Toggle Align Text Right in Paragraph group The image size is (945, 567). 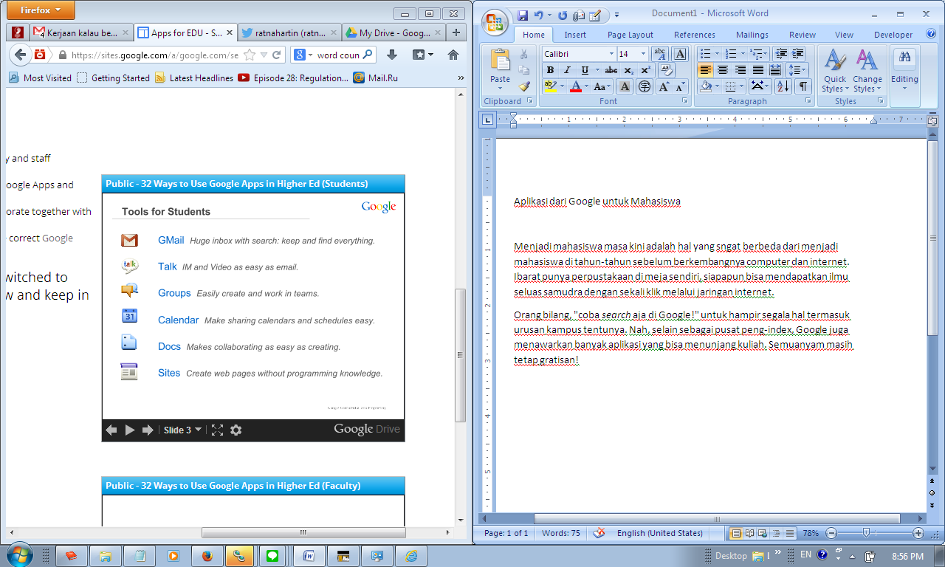pyautogui.click(x=740, y=70)
